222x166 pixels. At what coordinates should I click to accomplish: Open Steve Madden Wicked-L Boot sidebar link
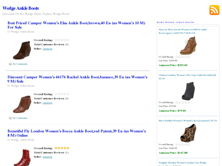coord(187,121)
